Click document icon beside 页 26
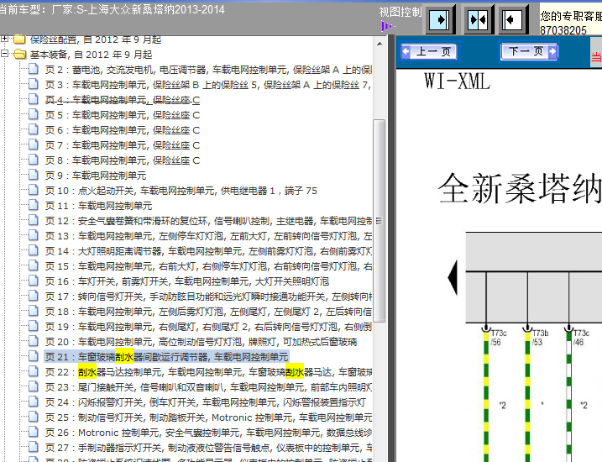This screenshot has height=462, width=602. pos(34,433)
